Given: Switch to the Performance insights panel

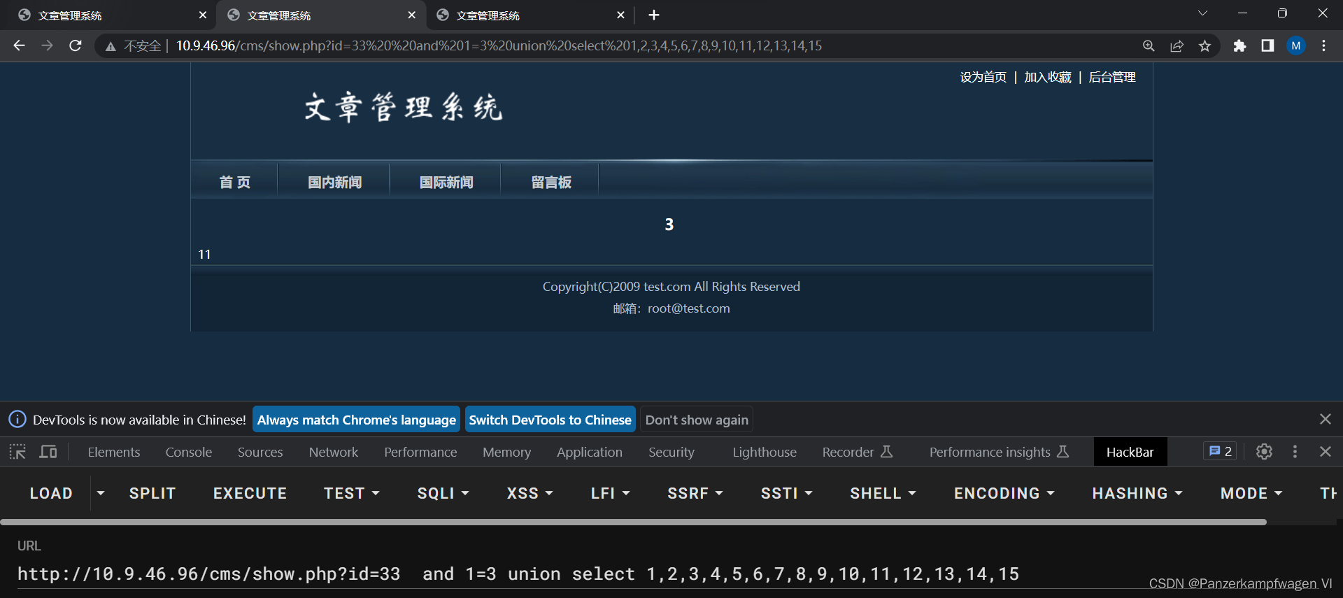Looking at the screenshot, I should click(999, 453).
